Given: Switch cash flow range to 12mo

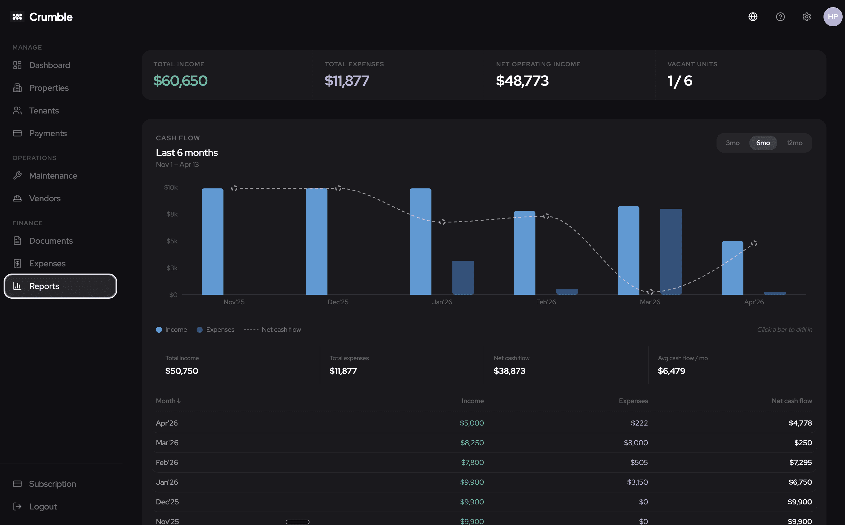Looking at the screenshot, I should point(794,143).
